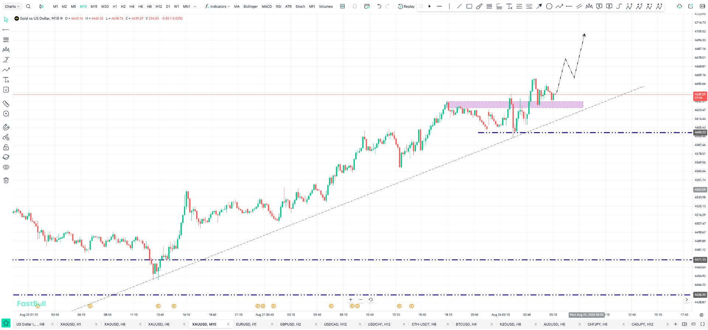Zoom in chart with plus button
The image size is (708, 330).
pyautogui.click(x=351, y=300)
